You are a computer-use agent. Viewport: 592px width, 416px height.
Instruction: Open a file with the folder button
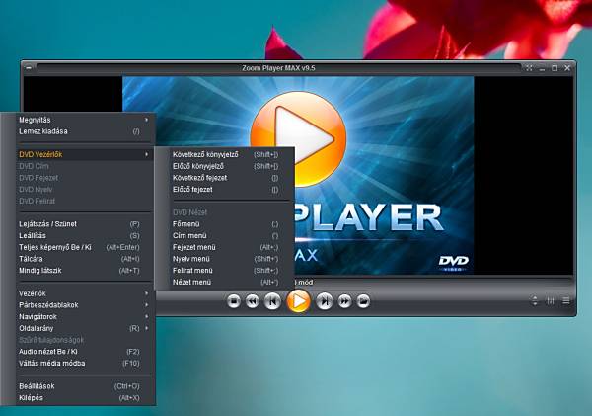click(x=363, y=301)
